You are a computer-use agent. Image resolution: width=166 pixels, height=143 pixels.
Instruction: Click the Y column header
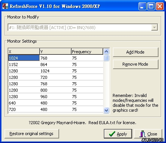[x=55, y=51]
